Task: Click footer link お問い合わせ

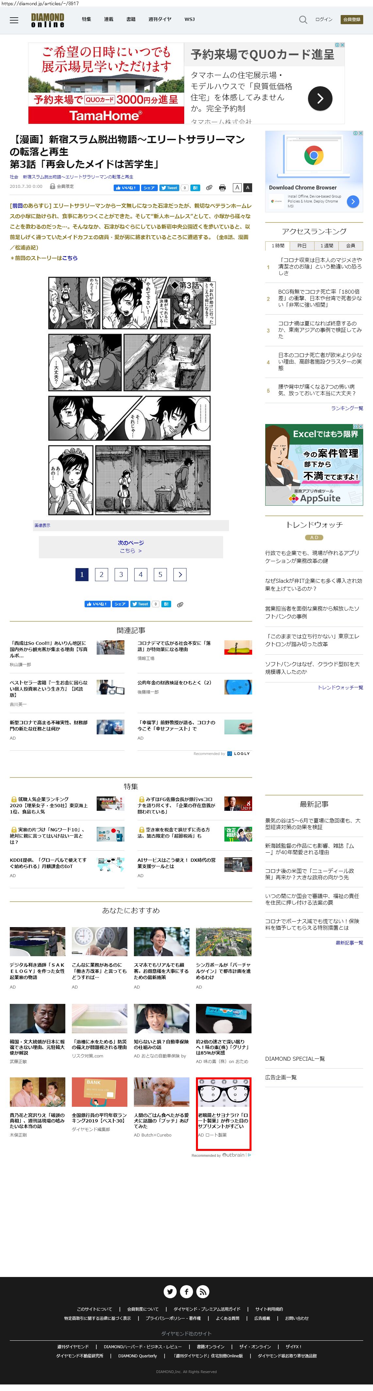Action: [297, 1318]
